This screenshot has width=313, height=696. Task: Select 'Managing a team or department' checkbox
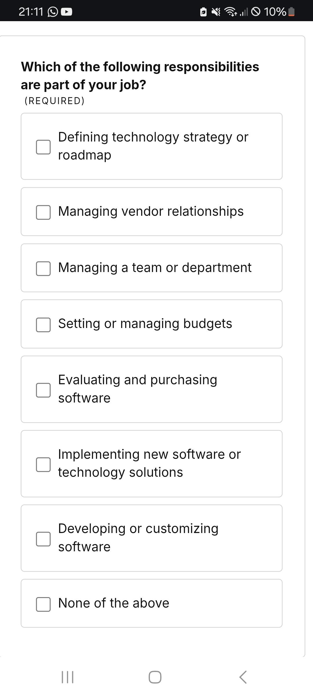point(43,269)
